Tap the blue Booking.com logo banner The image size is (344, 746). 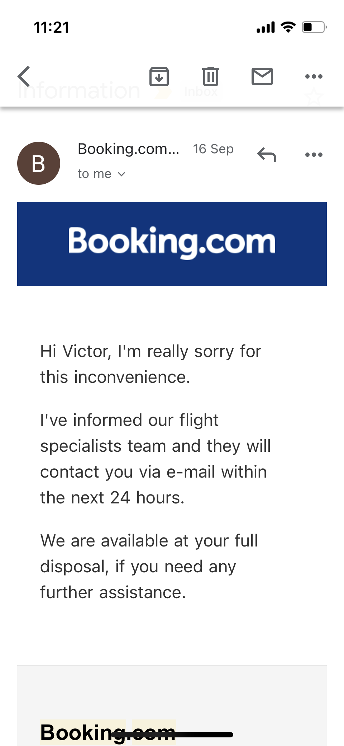[172, 244]
